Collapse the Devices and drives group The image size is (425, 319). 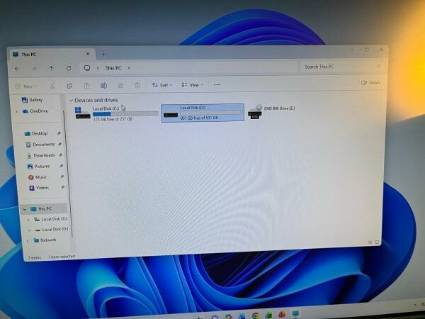point(72,101)
